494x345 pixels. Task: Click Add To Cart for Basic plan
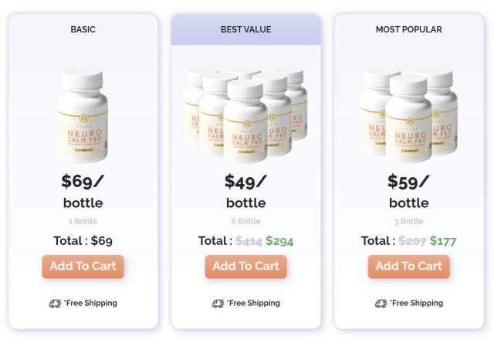[x=83, y=266]
